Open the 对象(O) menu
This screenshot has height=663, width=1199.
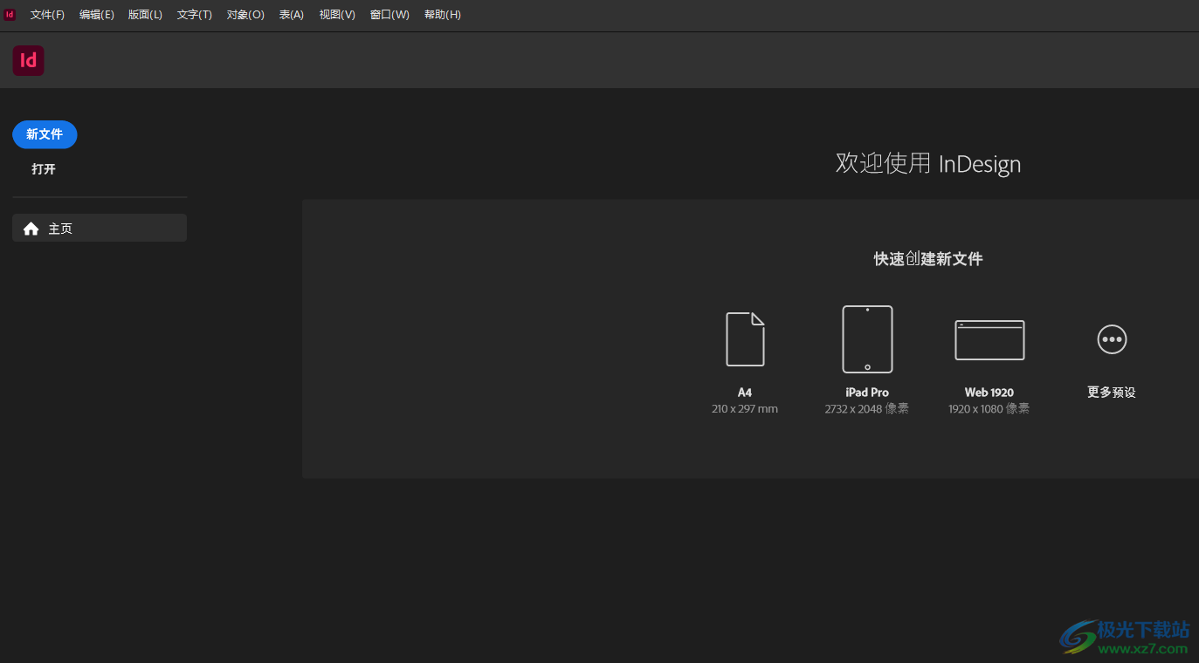pyautogui.click(x=245, y=15)
